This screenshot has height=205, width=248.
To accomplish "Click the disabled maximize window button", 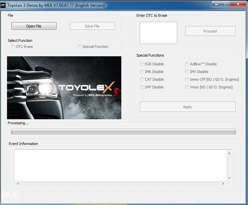I will click(x=226, y=4).
